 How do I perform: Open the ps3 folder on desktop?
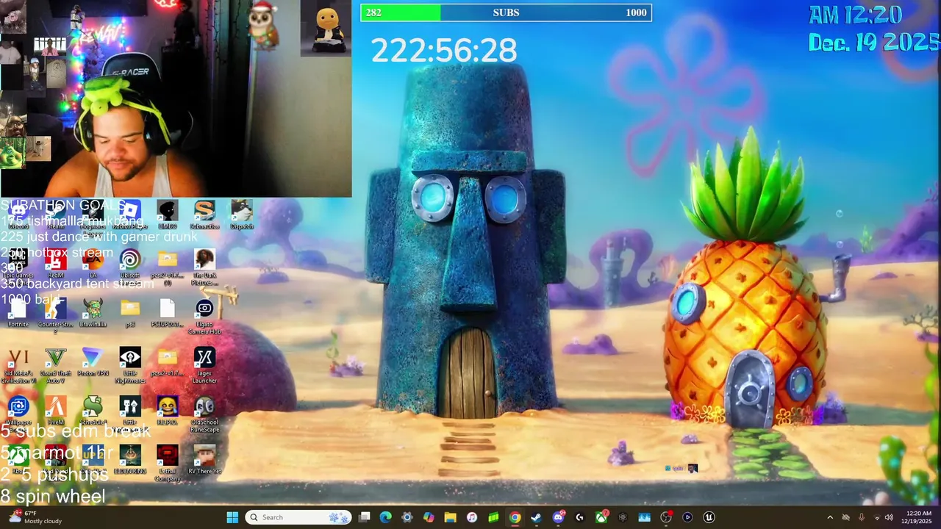pyautogui.click(x=130, y=313)
